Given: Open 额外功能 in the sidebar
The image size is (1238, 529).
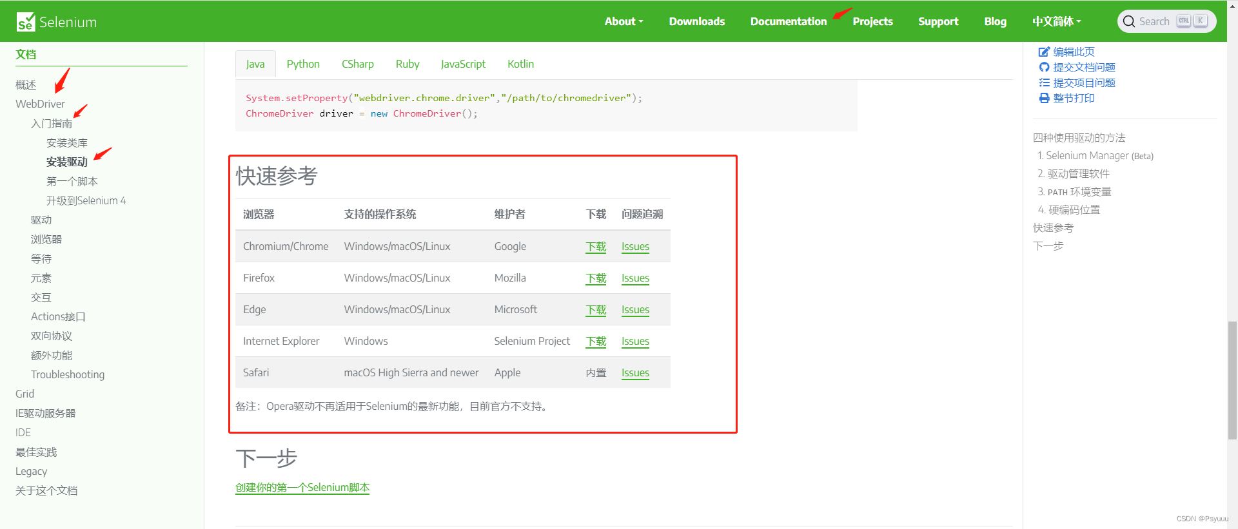Looking at the screenshot, I should pyautogui.click(x=52, y=355).
